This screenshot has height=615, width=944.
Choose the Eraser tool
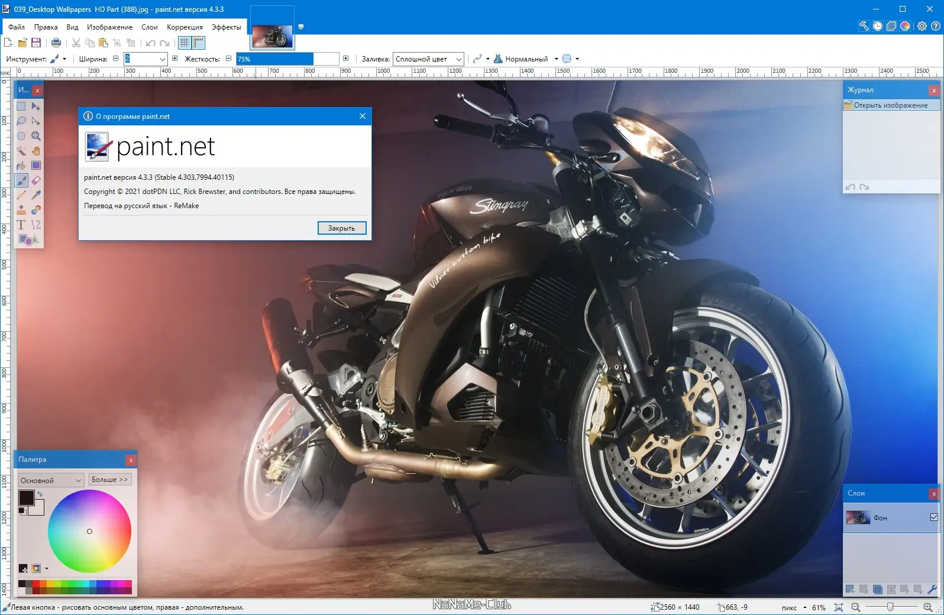36,180
